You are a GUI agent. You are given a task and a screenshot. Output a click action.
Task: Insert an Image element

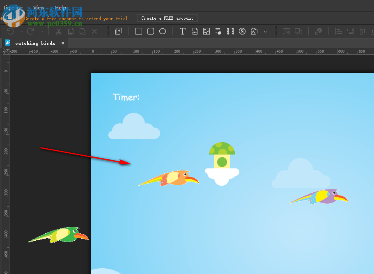(x=206, y=31)
